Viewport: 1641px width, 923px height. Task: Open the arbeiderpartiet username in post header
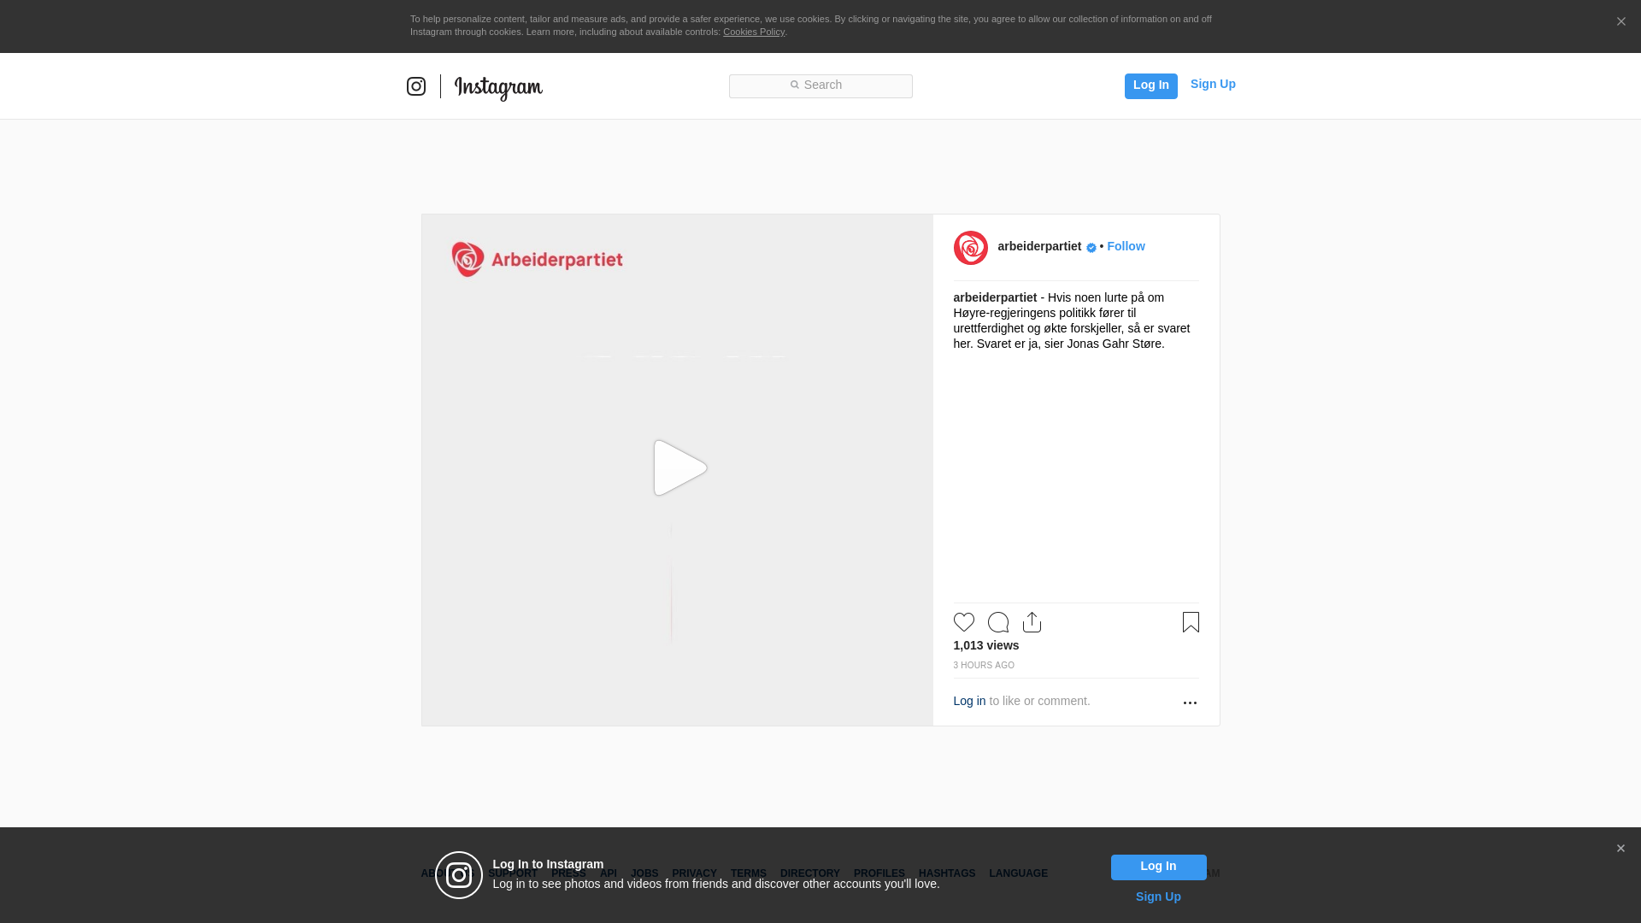(x=1039, y=246)
